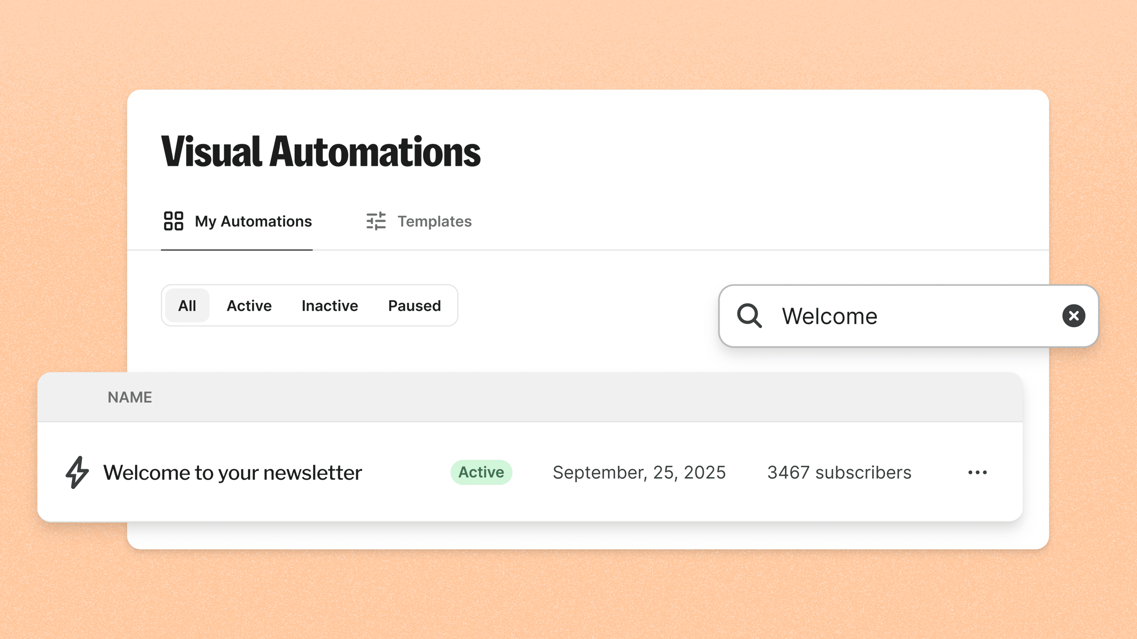Filter automations by Active status
The height and width of the screenshot is (639, 1137).
tap(249, 305)
